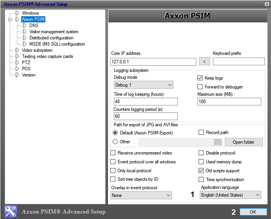Close the Advanced Setup window
This screenshot has width=271, height=219.
(x=267, y=4)
